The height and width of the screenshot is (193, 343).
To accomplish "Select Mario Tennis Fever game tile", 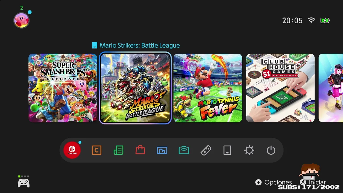I will tap(208, 88).
